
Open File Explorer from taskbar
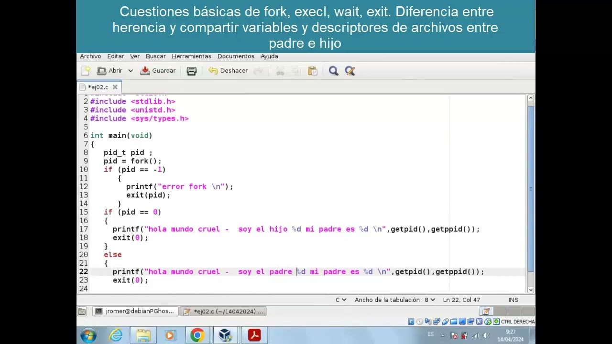click(143, 335)
